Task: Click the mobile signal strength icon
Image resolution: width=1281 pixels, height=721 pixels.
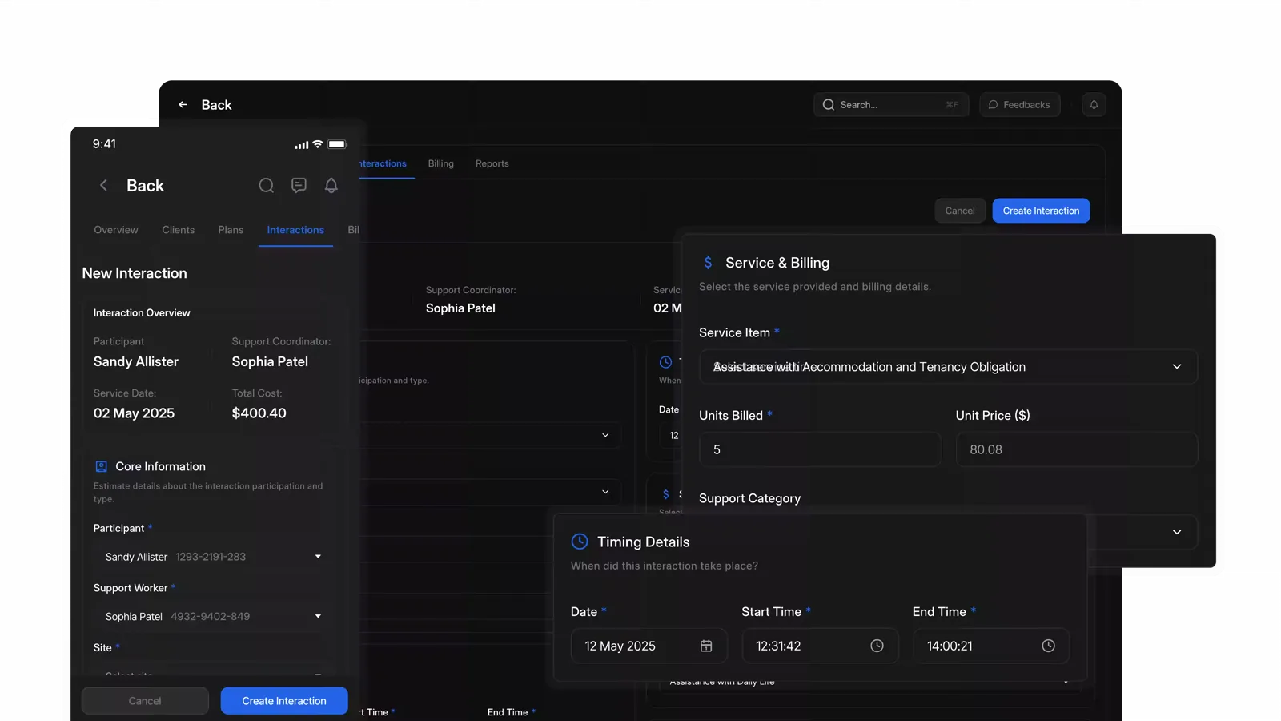Action: click(301, 145)
